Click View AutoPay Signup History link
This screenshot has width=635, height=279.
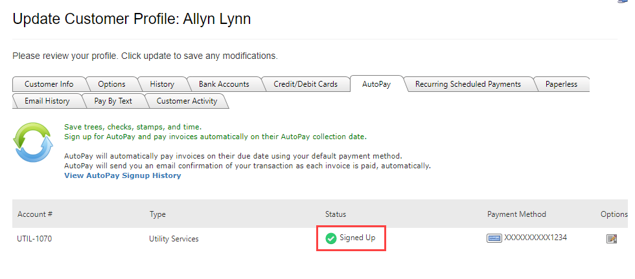pos(122,175)
